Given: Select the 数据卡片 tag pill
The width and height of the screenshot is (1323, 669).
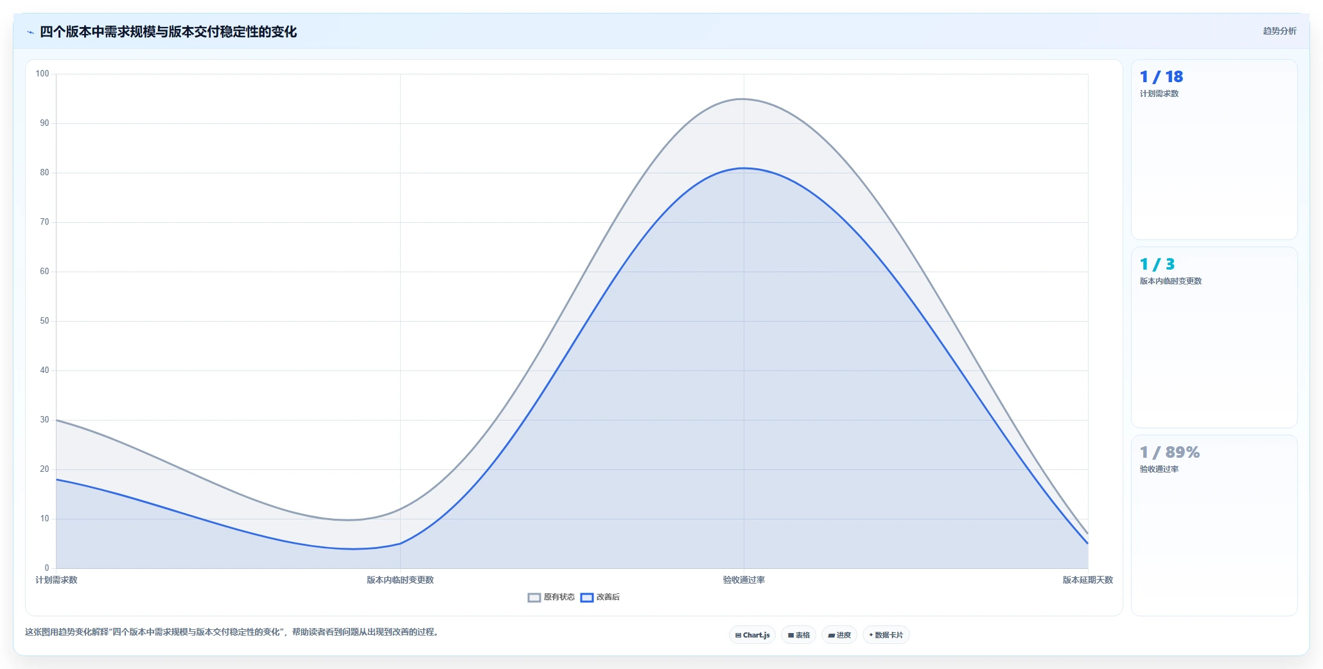Looking at the screenshot, I should point(886,635).
